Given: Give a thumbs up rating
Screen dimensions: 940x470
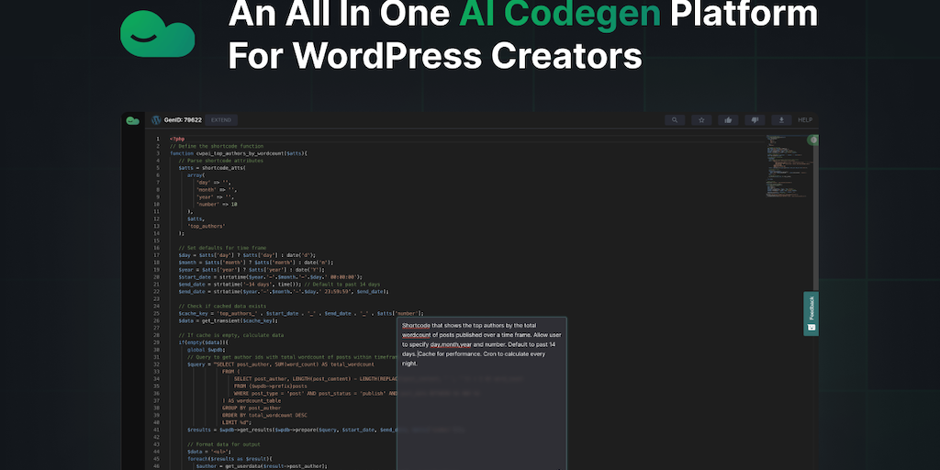Looking at the screenshot, I should [728, 120].
